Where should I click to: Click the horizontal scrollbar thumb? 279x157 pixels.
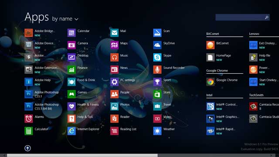[x=82, y=155]
